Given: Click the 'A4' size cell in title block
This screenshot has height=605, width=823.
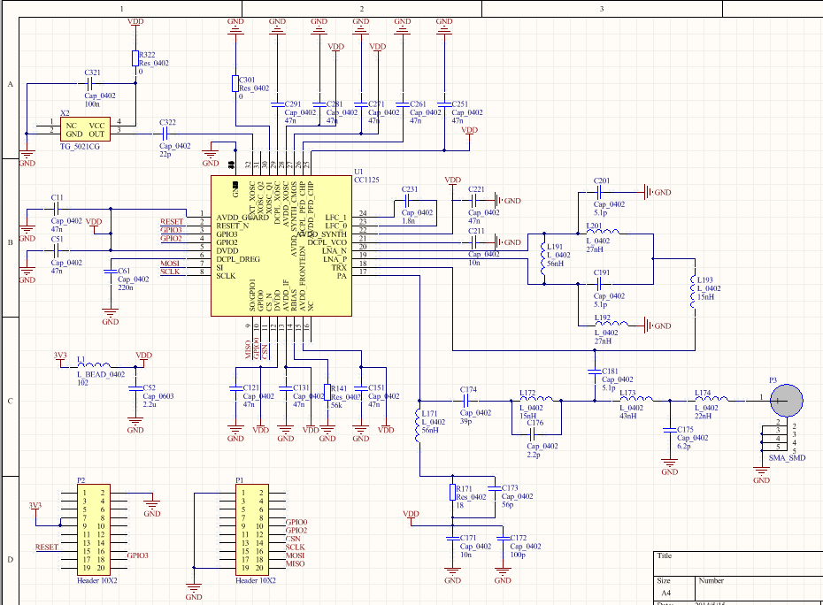Looking at the screenshot, I should (x=665, y=593).
